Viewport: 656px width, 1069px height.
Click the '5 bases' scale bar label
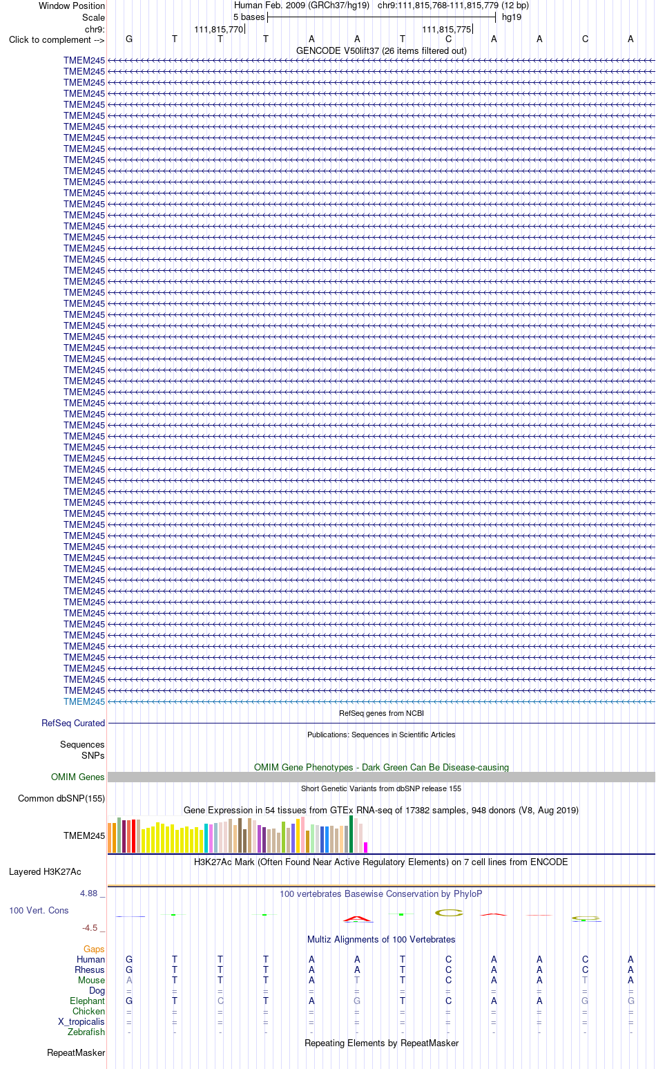(x=249, y=17)
